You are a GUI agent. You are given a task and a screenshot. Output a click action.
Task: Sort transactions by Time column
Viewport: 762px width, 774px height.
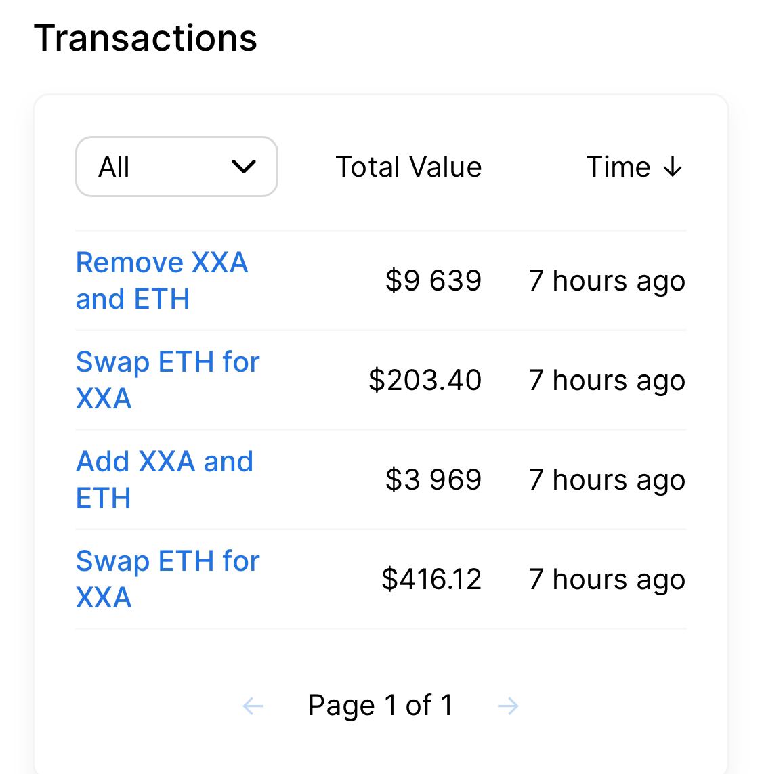pyautogui.click(x=618, y=167)
